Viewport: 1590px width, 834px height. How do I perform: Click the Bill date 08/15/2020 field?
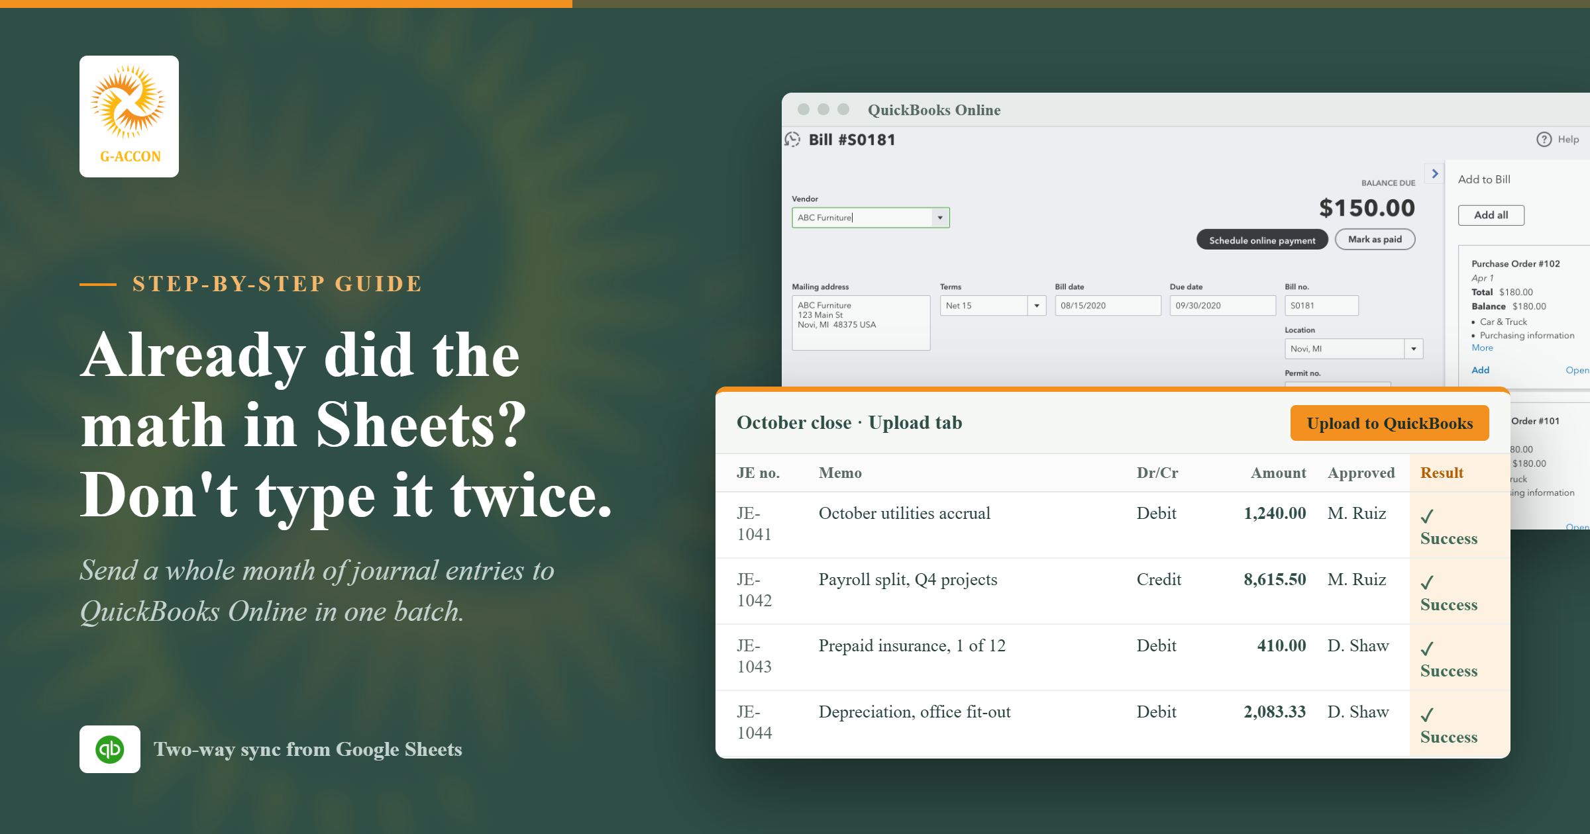coord(1108,306)
